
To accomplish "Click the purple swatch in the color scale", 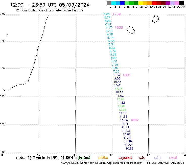I will [168, 3].
